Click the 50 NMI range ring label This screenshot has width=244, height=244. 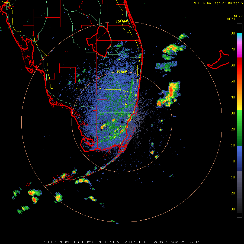(122, 72)
